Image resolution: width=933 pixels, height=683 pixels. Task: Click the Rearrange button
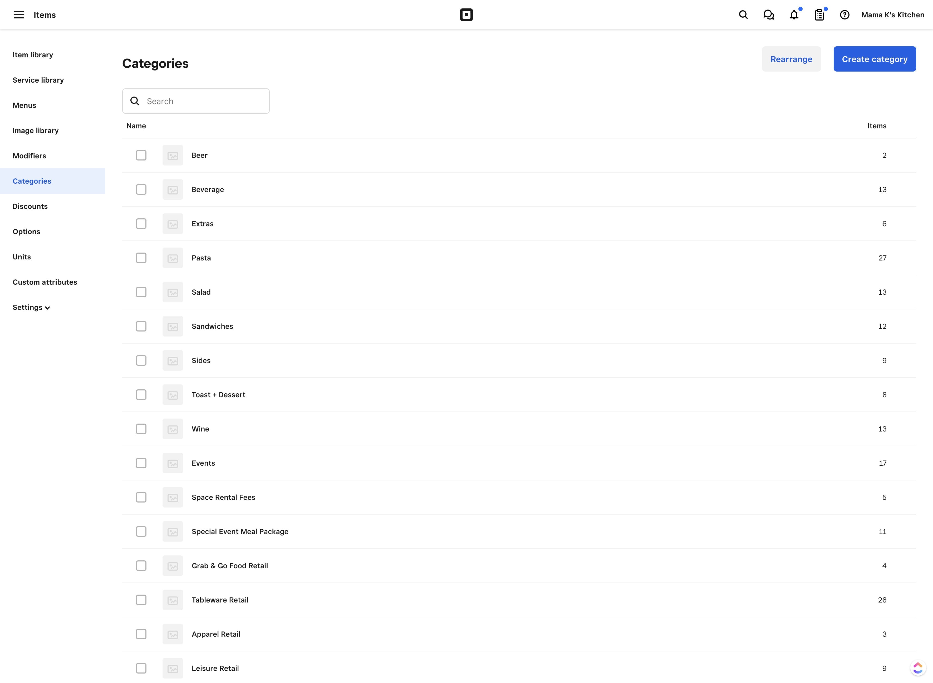pyautogui.click(x=791, y=59)
